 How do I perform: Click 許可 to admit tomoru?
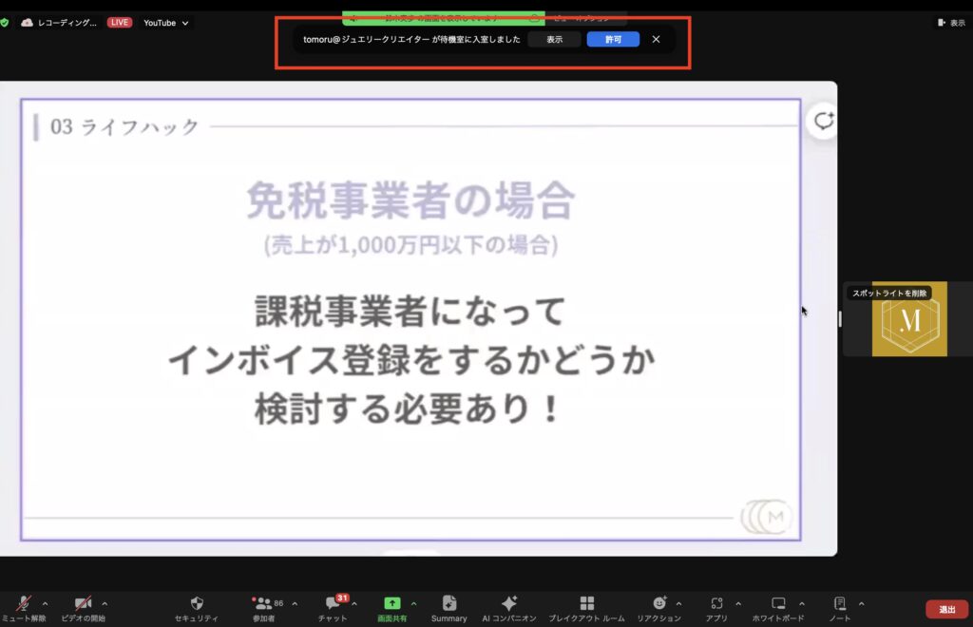pyautogui.click(x=613, y=40)
